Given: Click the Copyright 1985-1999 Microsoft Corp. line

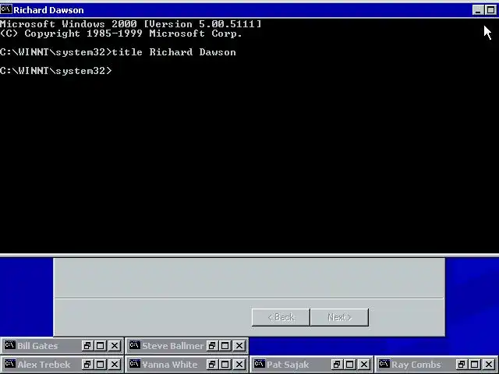Looking at the screenshot, I should coord(122,34).
